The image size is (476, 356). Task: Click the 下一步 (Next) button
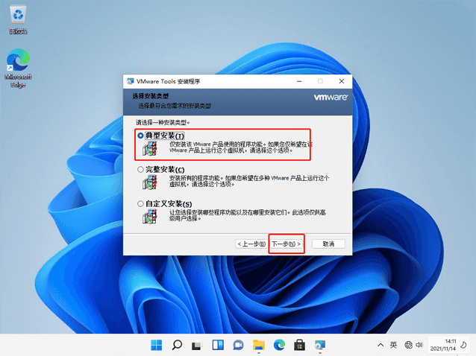286,244
